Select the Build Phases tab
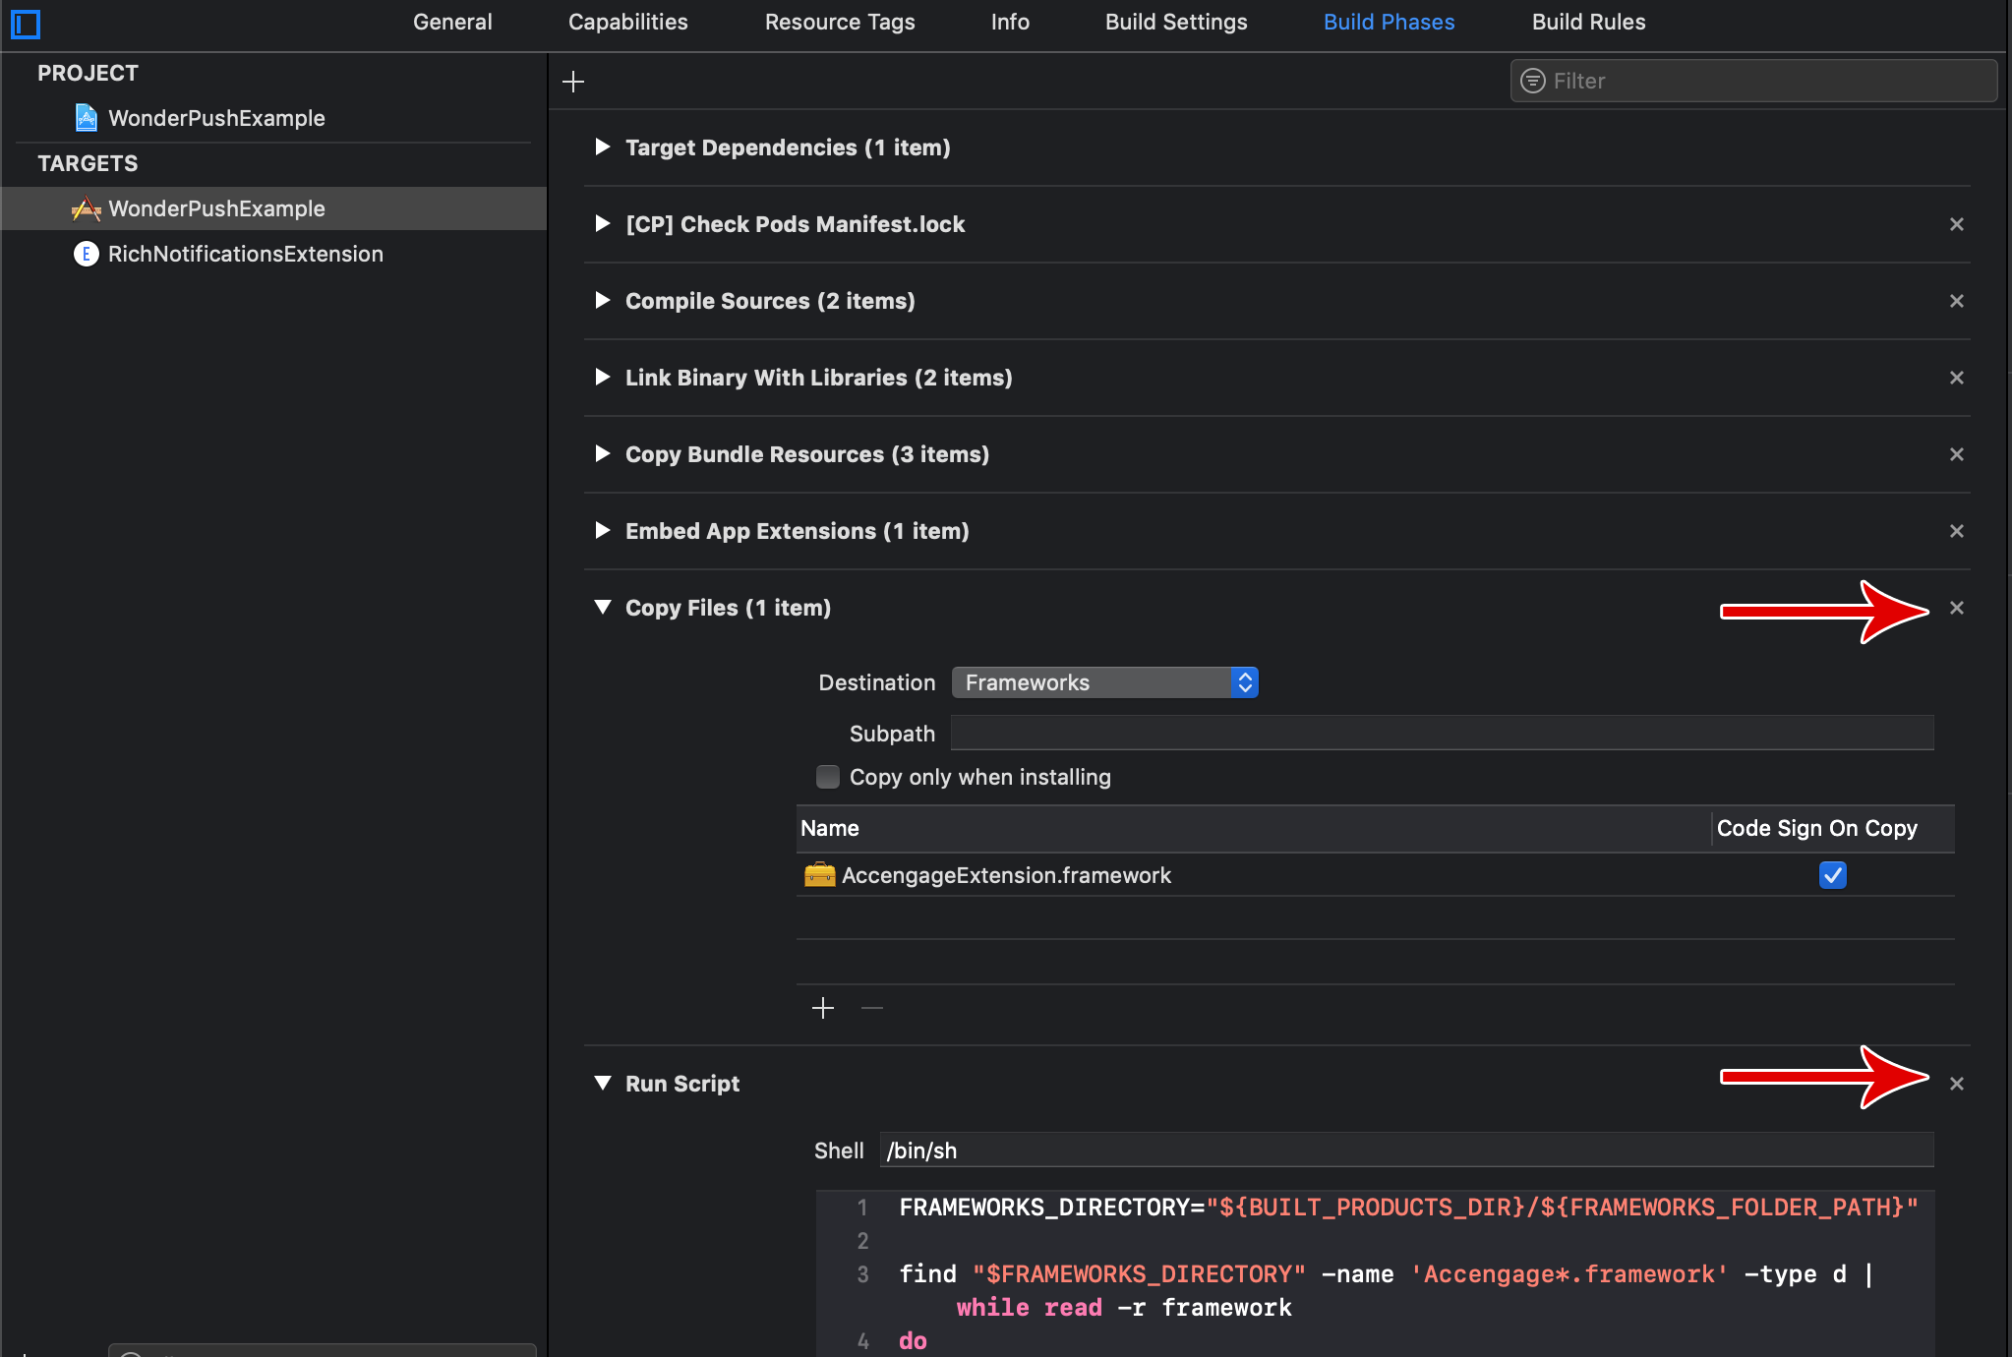The image size is (2012, 1357). coord(1389,22)
